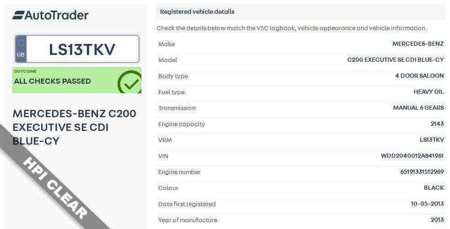Click the engine number 65191331512969
The height and width of the screenshot is (229, 450).
(422, 172)
